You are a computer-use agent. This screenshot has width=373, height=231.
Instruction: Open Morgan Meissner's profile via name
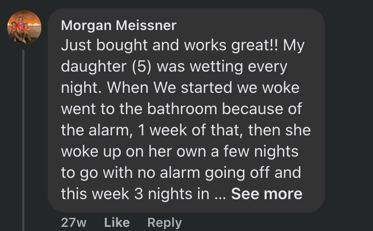[118, 25]
